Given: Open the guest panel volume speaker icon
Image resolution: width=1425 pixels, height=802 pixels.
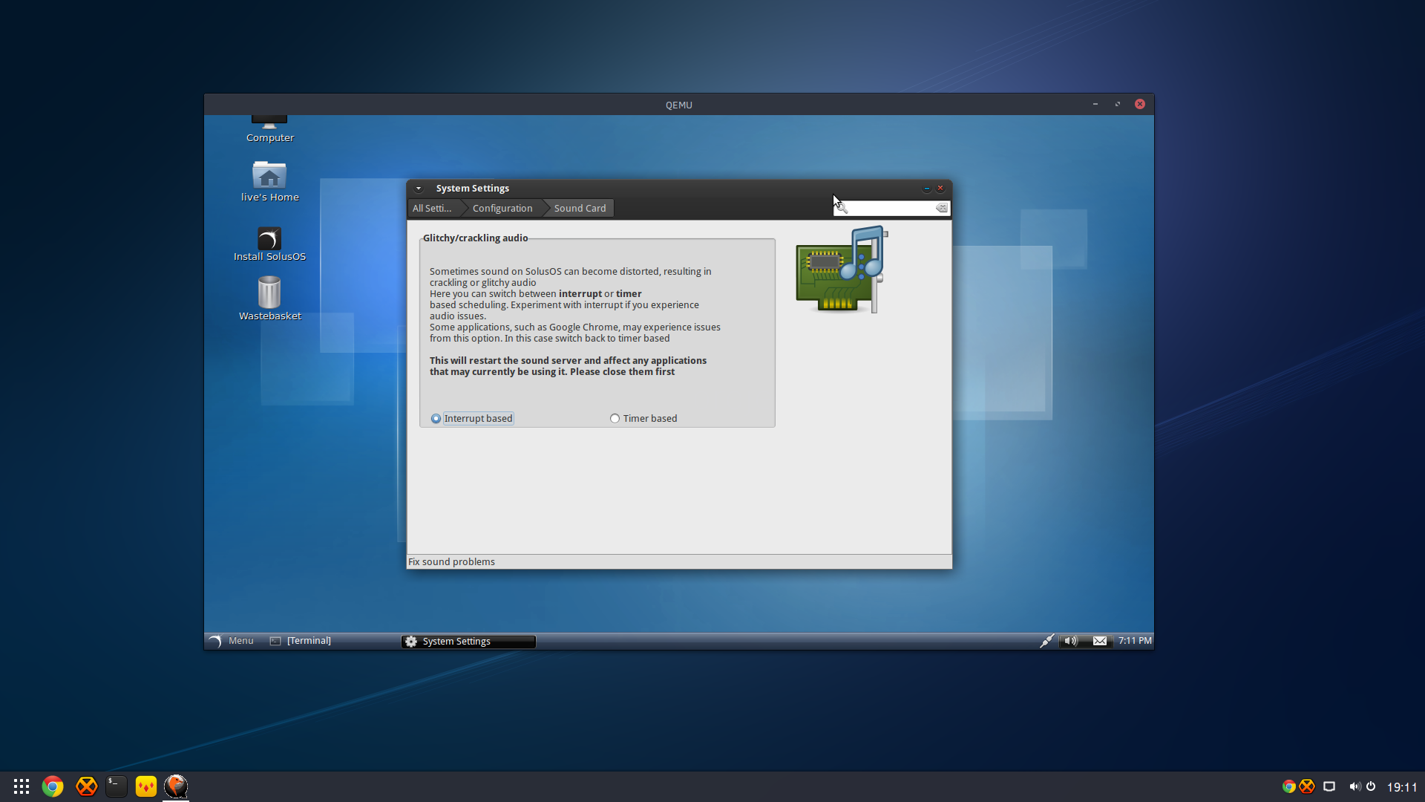Looking at the screenshot, I should coord(1070,641).
